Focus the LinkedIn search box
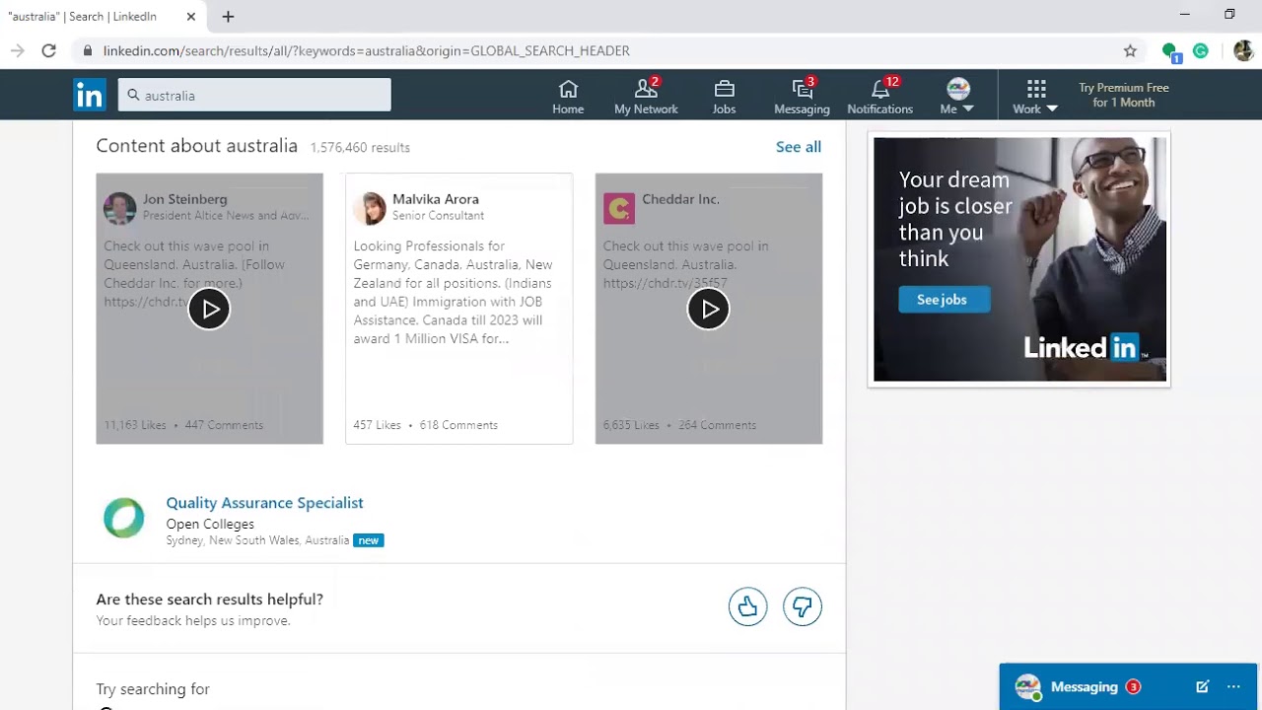The height and width of the screenshot is (710, 1262). (254, 95)
